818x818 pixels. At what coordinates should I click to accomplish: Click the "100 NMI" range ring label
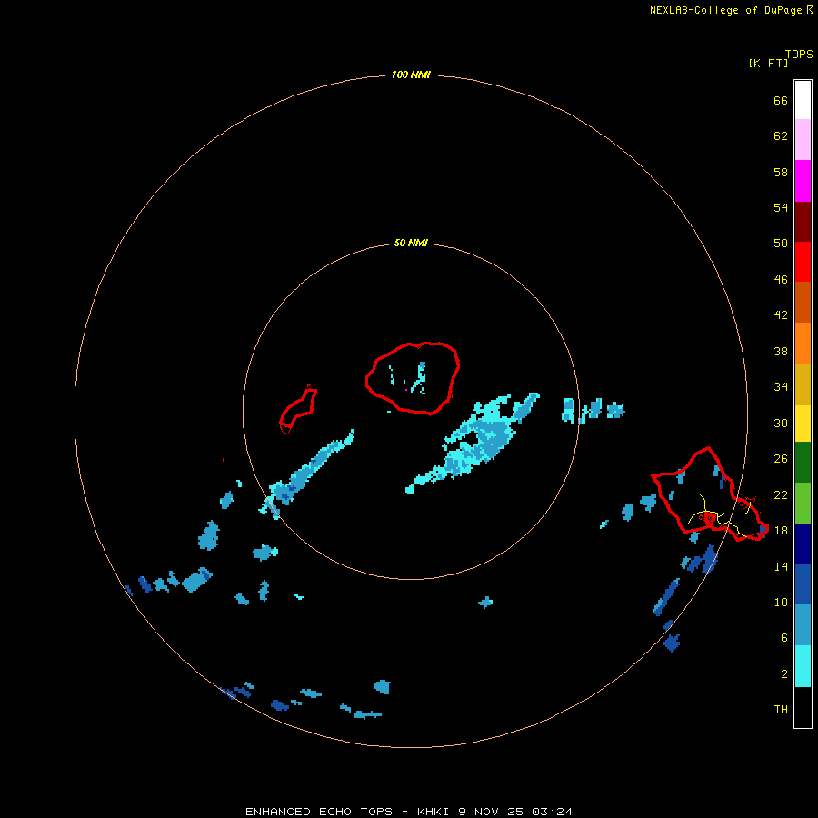[x=411, y=75]
